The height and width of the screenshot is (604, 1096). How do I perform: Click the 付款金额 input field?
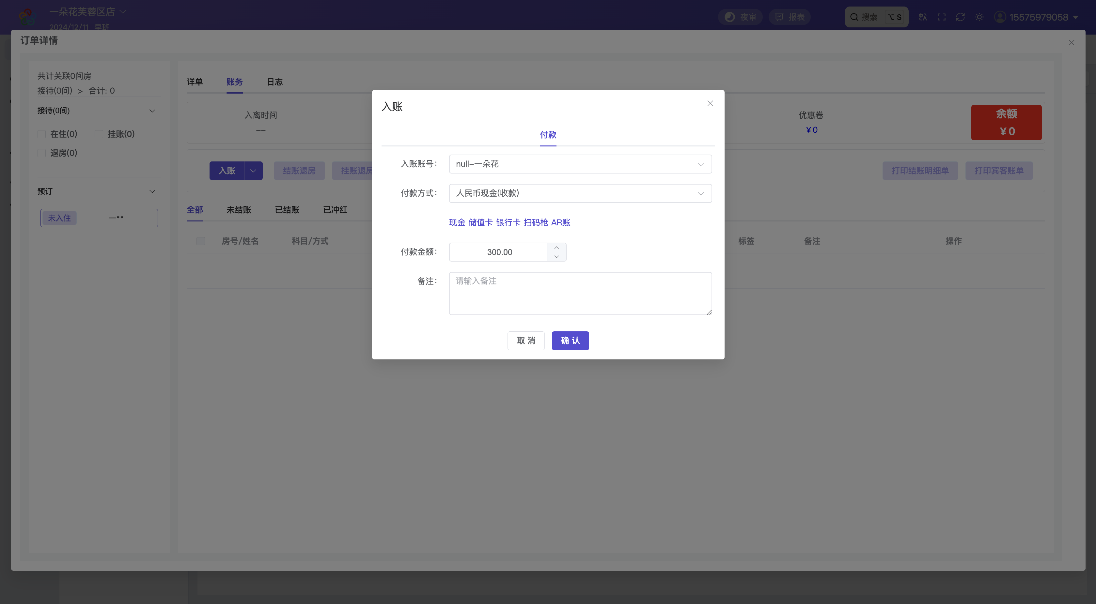click(x=498, y=252)
